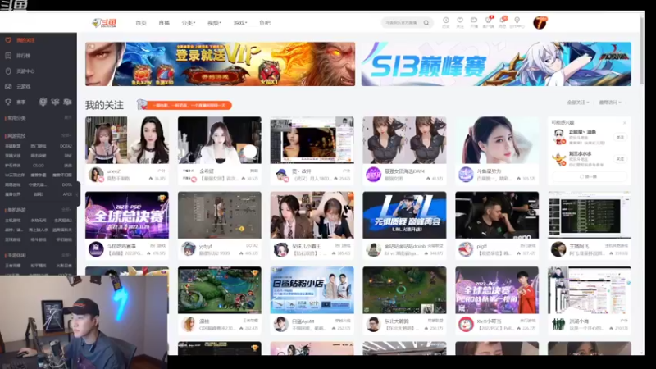Click the yyfyyf streamer avatar
The image size is (656, 369).
click(x=189, y=249)
